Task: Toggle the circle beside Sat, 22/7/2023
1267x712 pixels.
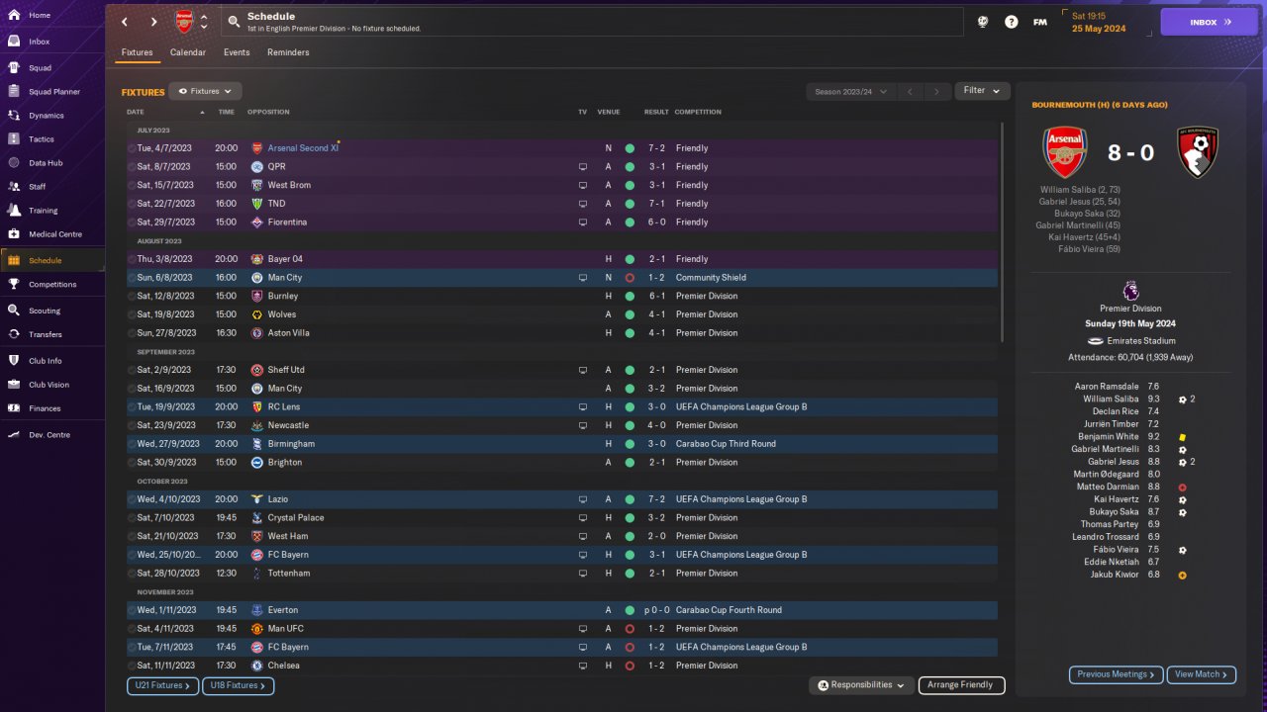Action: (x=132, y=204)
